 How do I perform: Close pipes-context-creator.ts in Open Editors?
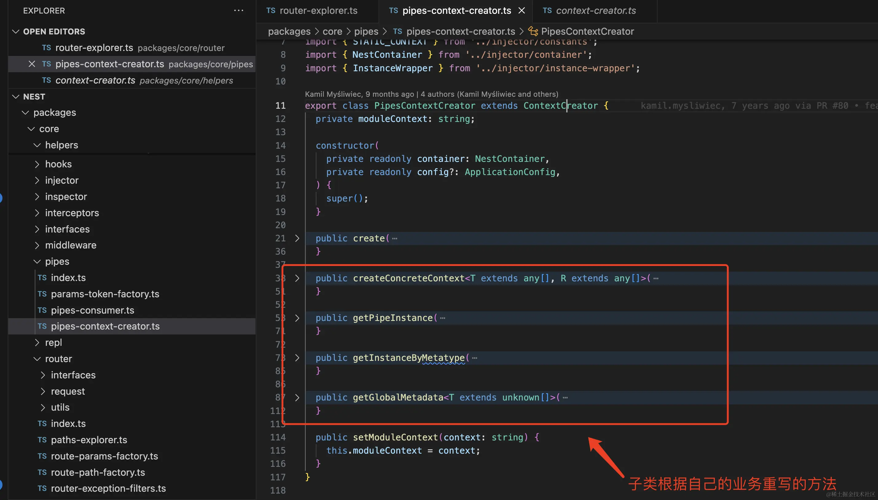click(32, 64)
